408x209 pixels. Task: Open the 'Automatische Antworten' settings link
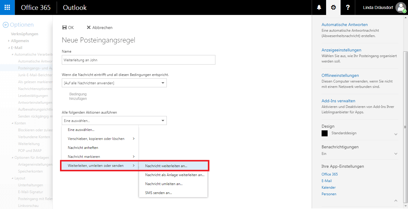(344, 25)
